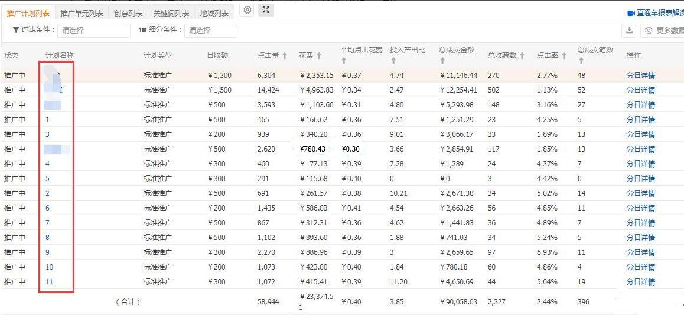
Task: Open 分日详情 for plan 7
Action: (x=641, y=223)
